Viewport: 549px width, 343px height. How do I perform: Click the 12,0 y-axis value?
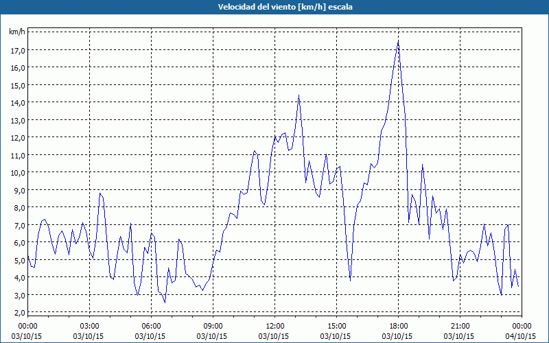click(x=18, y=138)
